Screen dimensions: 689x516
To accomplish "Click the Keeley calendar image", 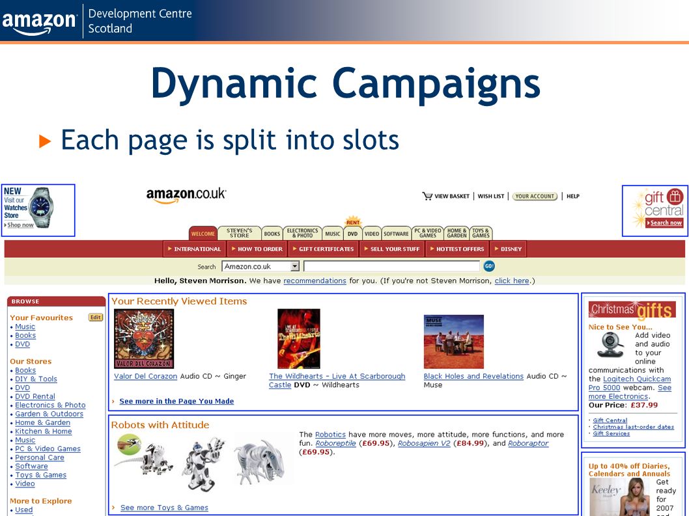I will (620, 496).
